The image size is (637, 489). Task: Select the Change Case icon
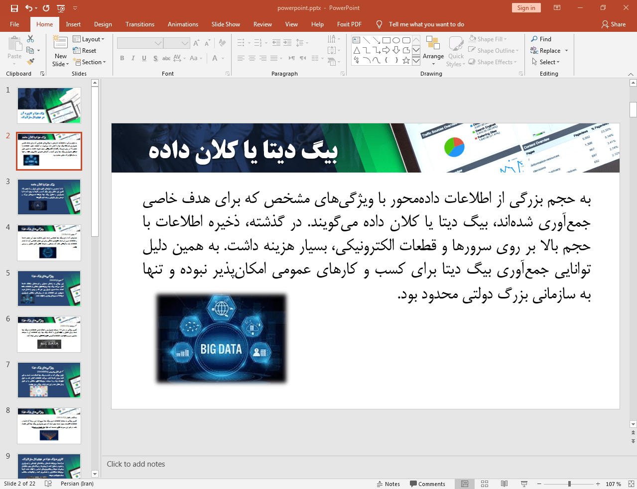(195, 58)
